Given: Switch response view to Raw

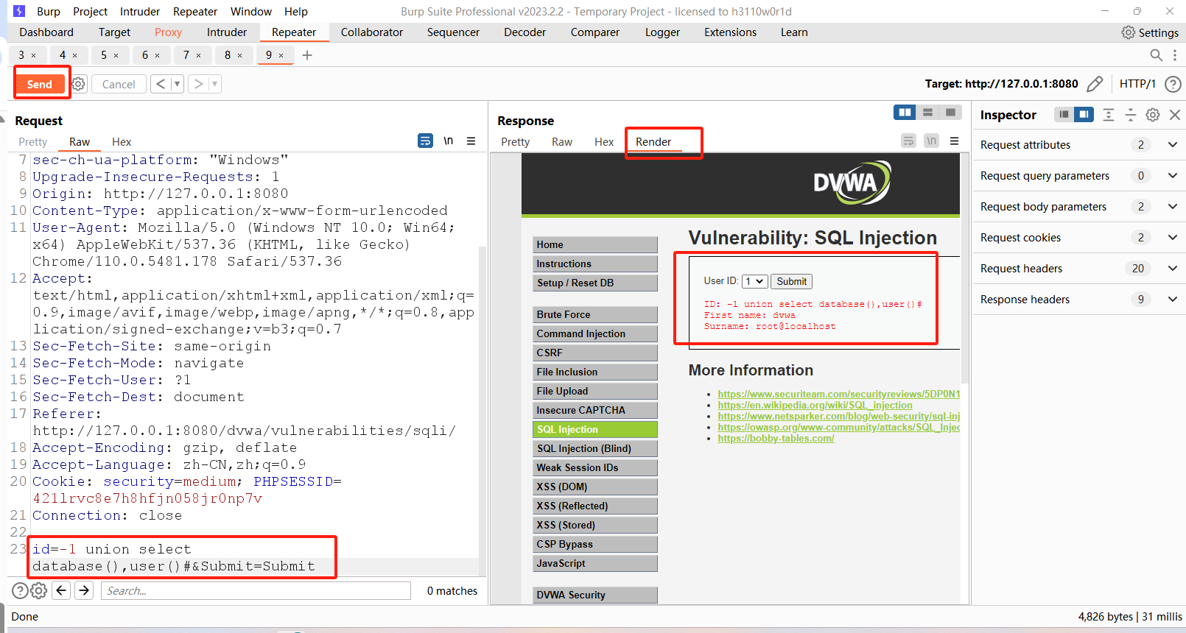Looking at the screenshot, I should 562,142.
